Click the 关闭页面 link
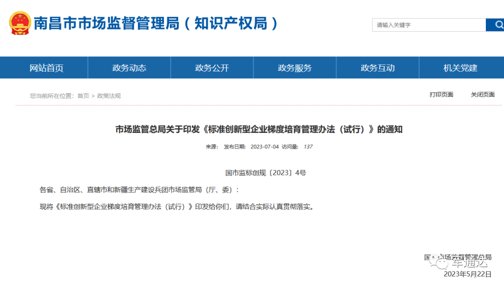Image resolution: width=504 pixels, height=284 pixels. (x=483, y=95)
